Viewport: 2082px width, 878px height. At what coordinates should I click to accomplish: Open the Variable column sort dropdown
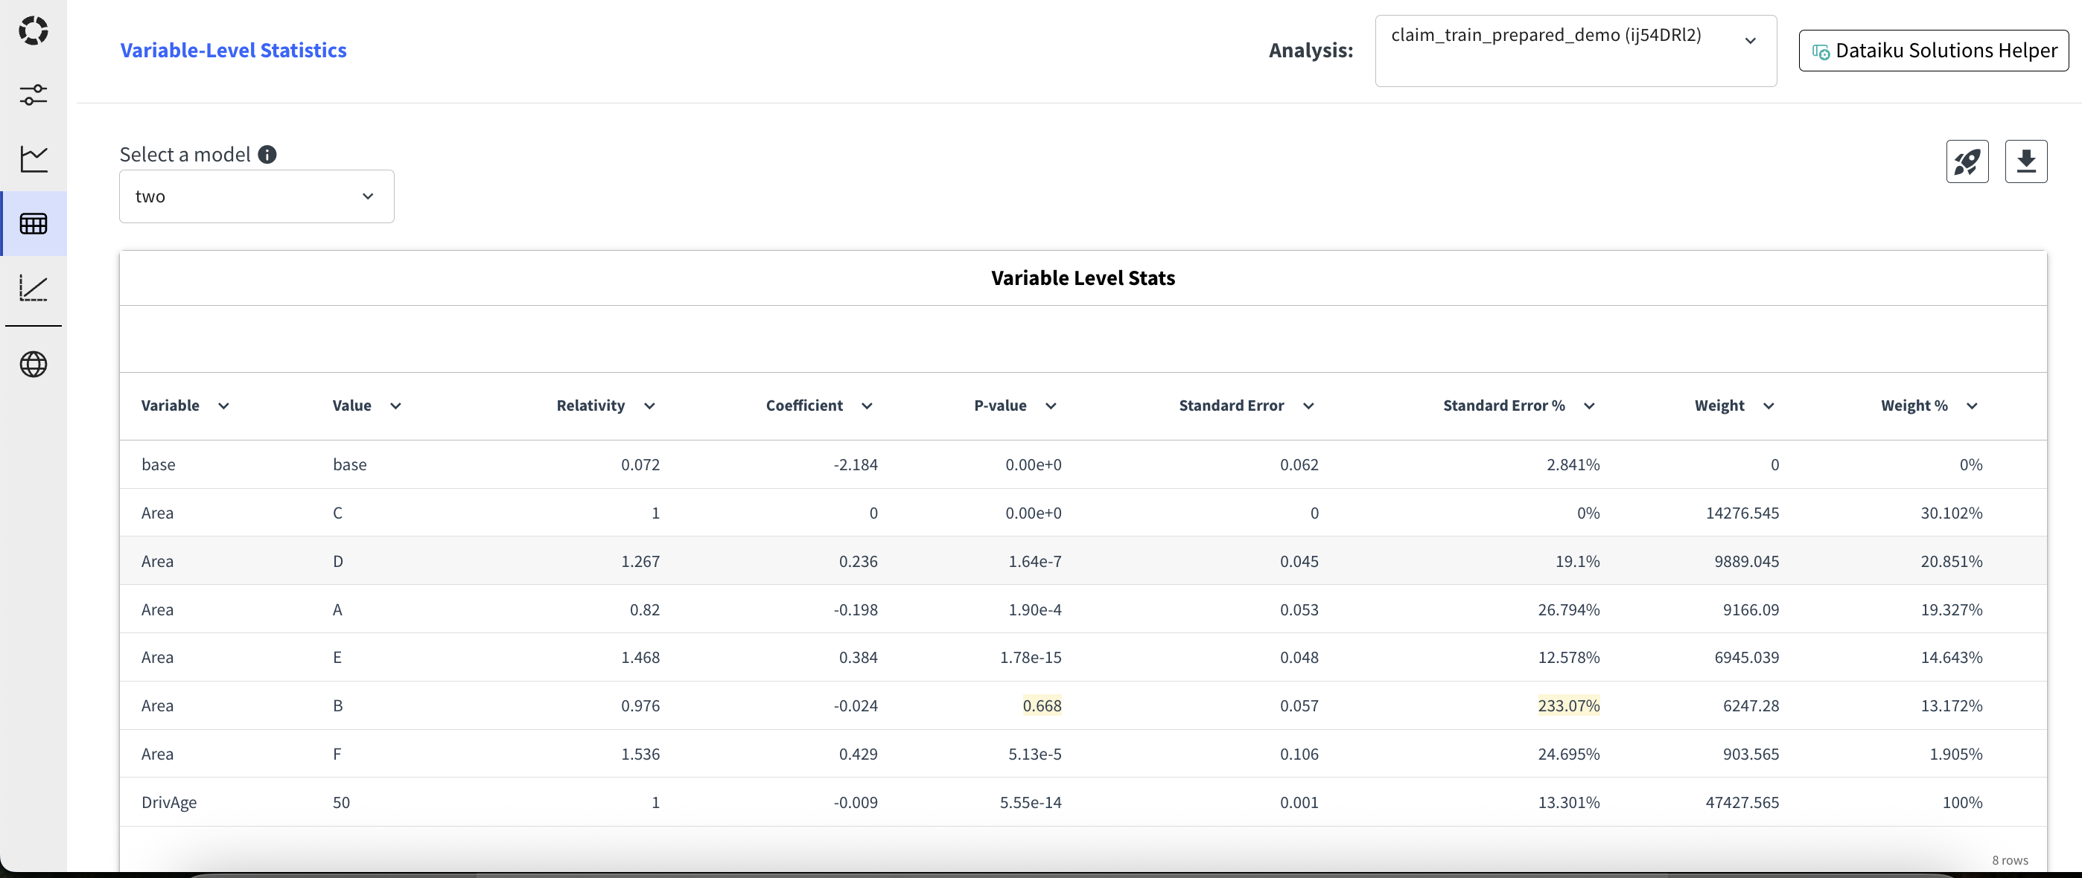224,406
